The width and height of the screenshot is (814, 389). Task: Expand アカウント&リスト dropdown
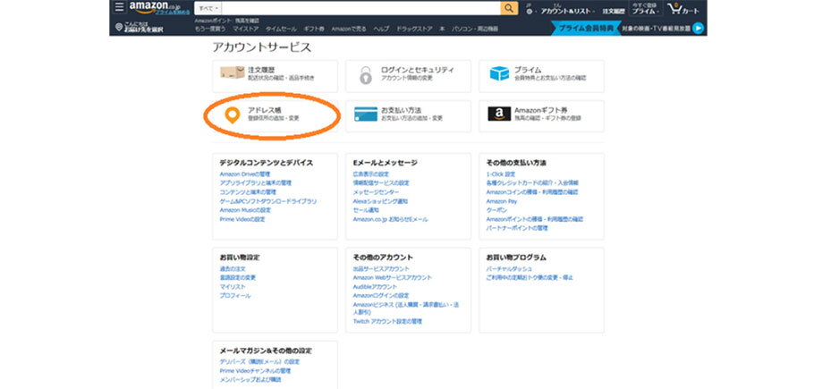pyautogui.click(x=567, y=11)
